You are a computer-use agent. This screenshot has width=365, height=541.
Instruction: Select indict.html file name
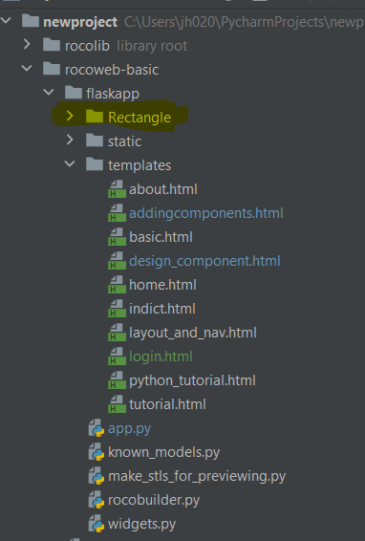coord(162,309)
